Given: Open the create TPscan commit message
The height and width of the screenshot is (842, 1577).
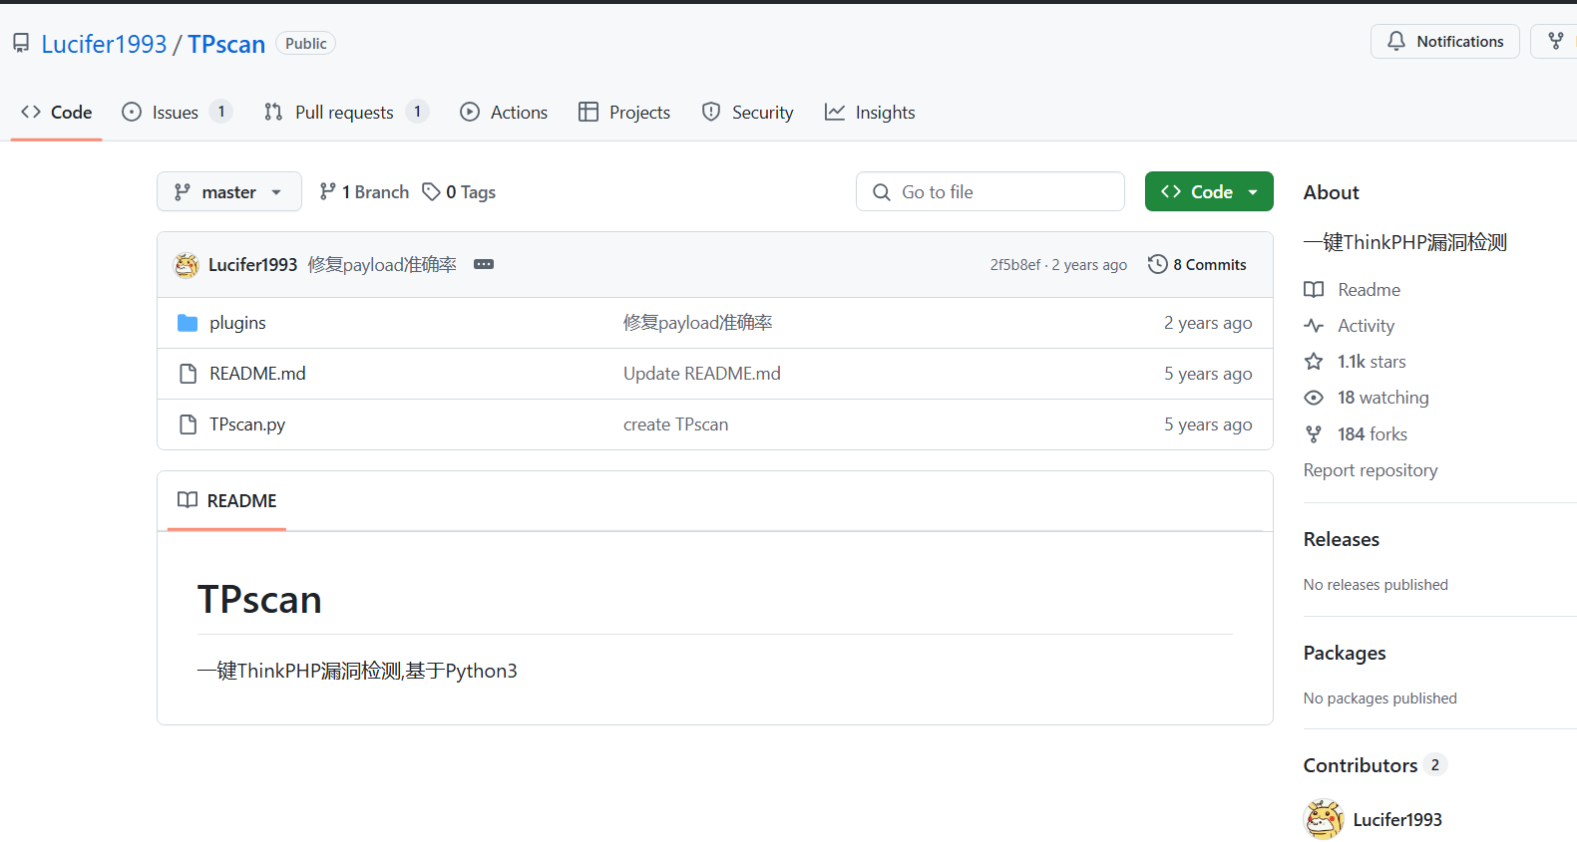Looking at the screenshot, I should tap(676, 424).
